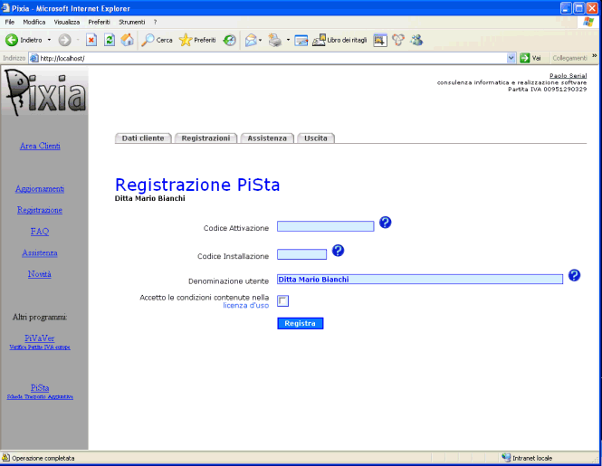Stop page loading with red X icon
The image size is (602, 466).
click(91, 40)
